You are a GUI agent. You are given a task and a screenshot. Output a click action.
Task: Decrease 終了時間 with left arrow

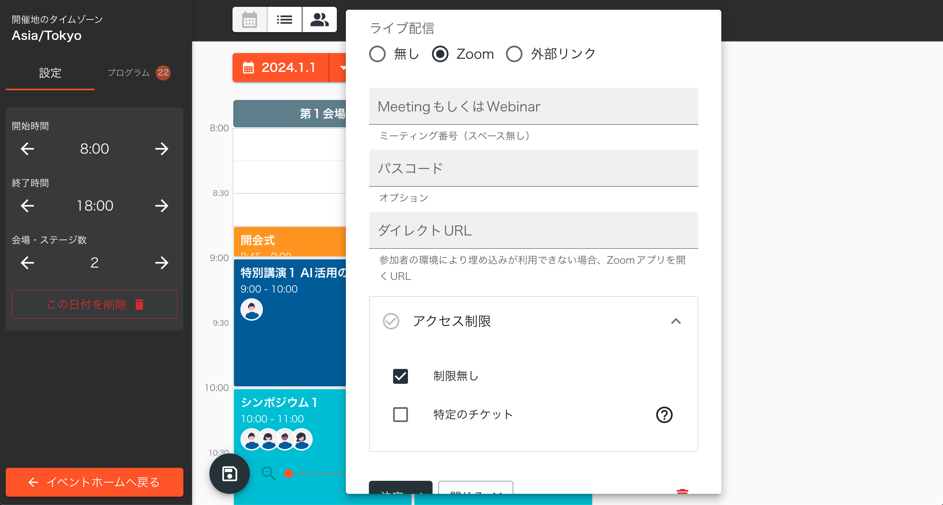pyautogui.click(x=27, y=206)
